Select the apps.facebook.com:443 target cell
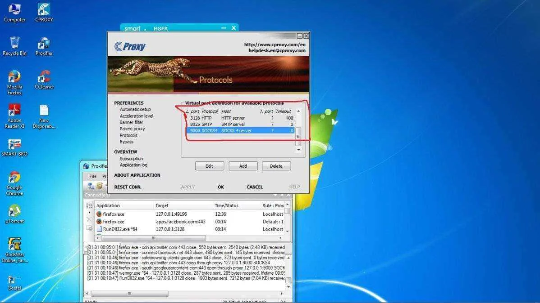Image resolution: width=540 pixels, height=303 pixels. pos(180,222)
